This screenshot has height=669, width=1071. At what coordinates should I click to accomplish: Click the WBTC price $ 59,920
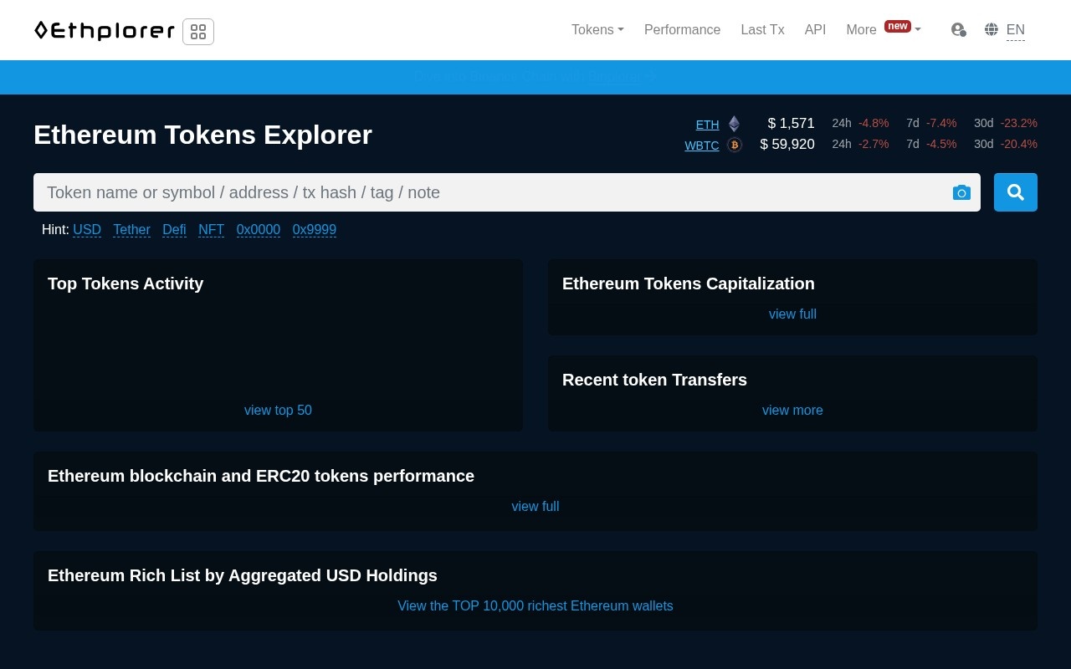[787, 145]
